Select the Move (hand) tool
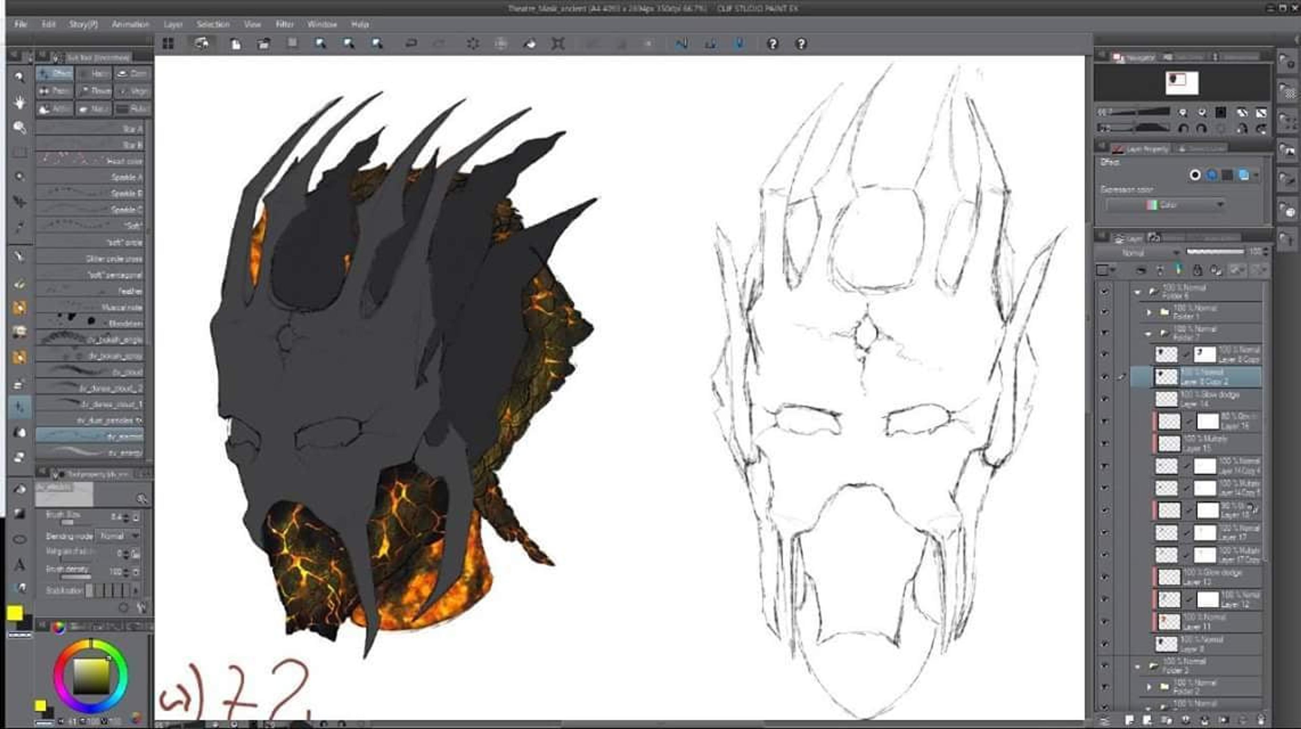Viewport: 1301px width, 729px height. coord(20,102)
